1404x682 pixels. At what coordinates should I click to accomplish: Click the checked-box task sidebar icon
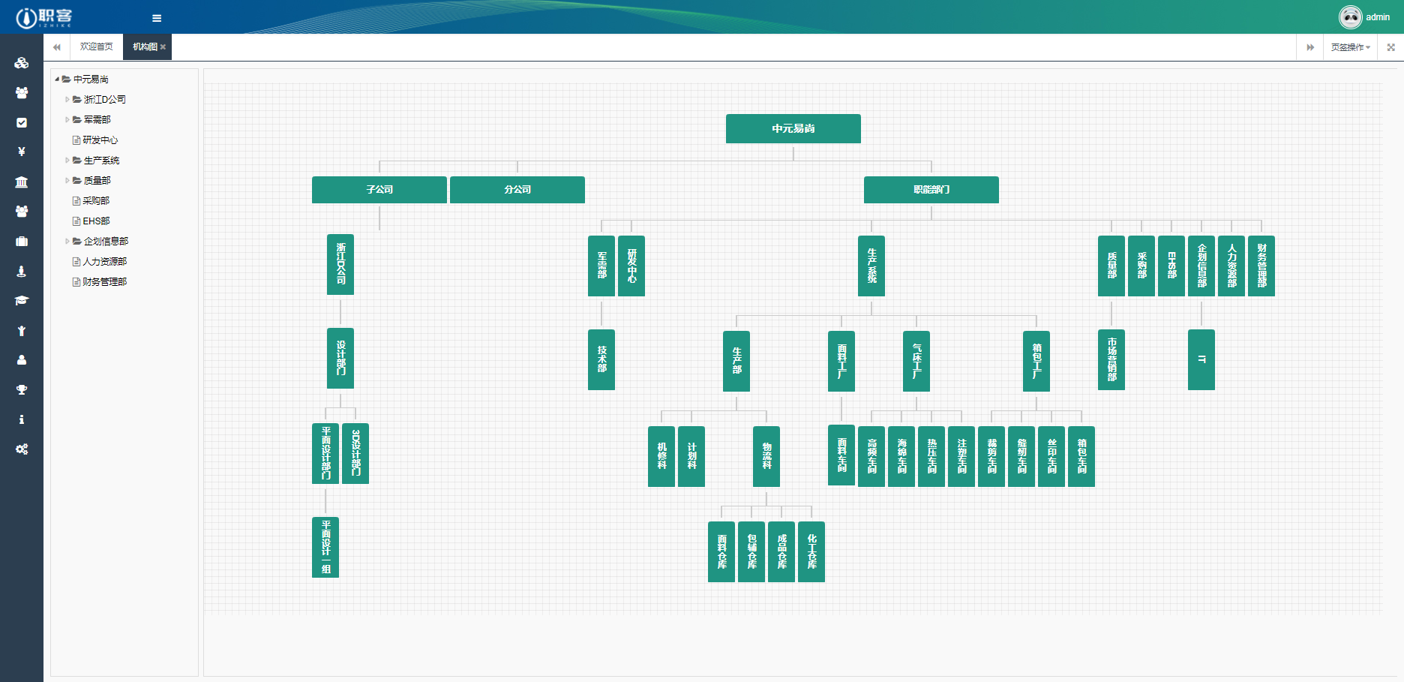pos(22,122)
